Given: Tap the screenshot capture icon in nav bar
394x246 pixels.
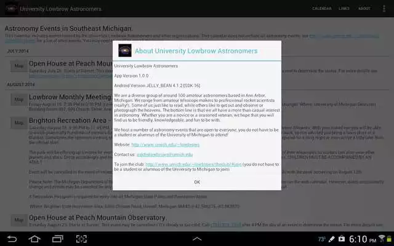Looking at the screenshot, I should pos(81,239).
